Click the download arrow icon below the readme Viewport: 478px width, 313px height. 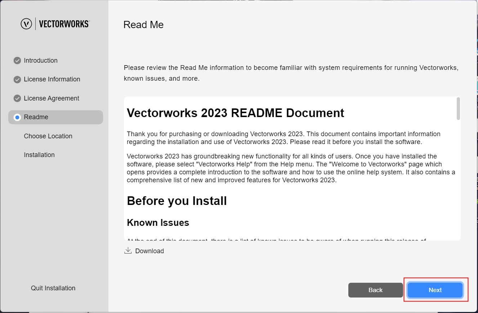pos(128,251)
